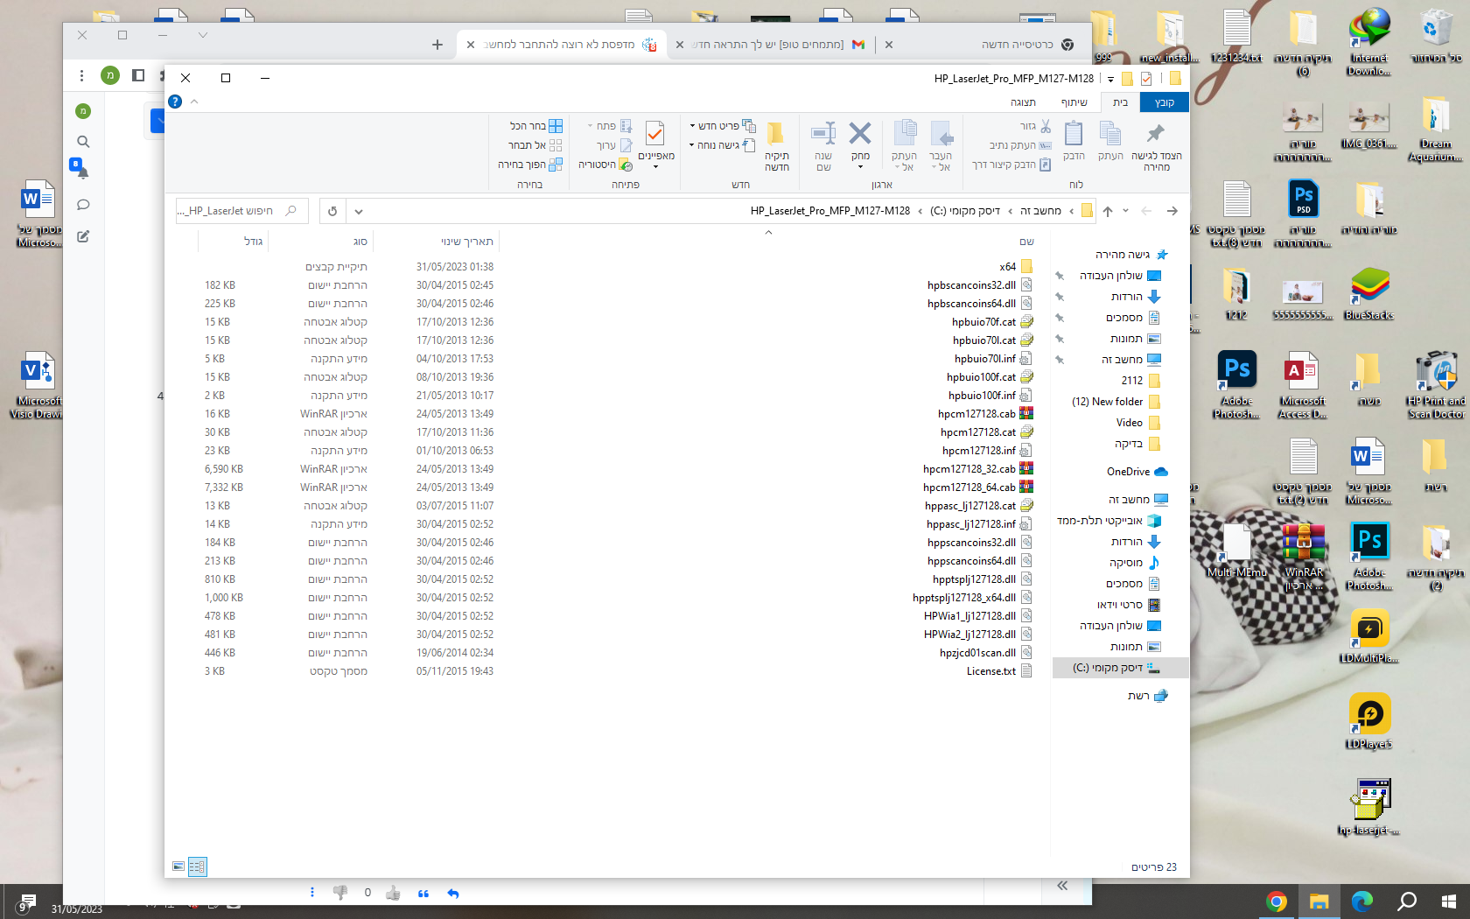The width and height of the screenshot is (1470, 919).
Task: Open the address bar history dropdown
Action: pos(358,211)
